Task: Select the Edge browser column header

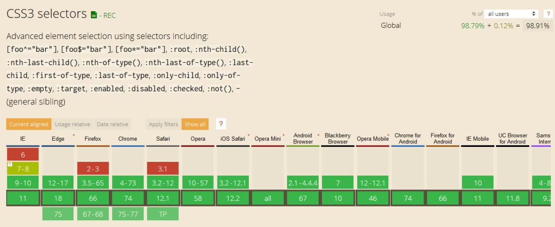Action: (58, 139)
